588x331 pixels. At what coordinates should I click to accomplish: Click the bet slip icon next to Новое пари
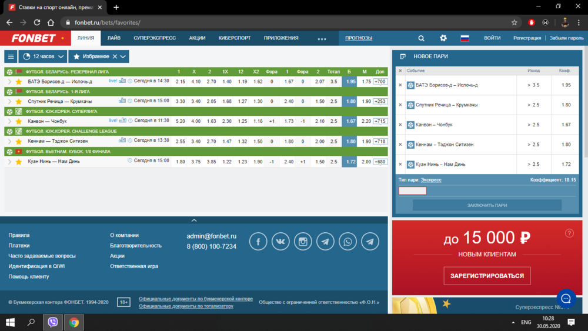(x=403, y=56)
